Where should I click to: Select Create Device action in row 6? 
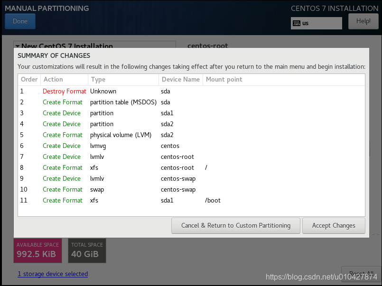[x=62, y=146]
